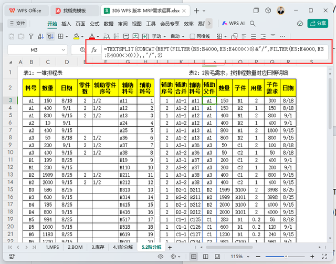
Task: Click the fullscreen icon in status bar
Action: pos(324,257)
